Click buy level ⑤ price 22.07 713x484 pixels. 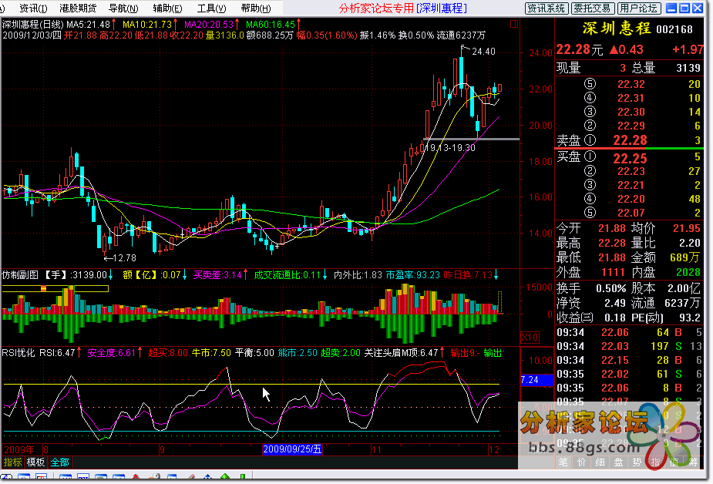pos(631,213)
